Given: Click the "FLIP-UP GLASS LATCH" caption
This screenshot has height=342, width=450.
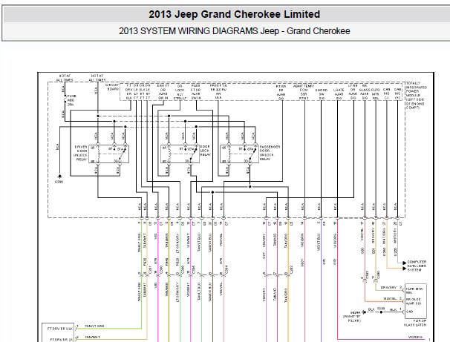Looking at the screenshot, I should click(x=415, y=323).
